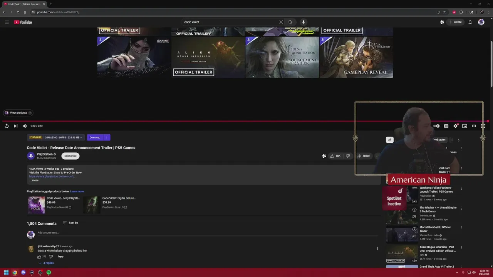Viewport: 493px width, 277px height.
Task: Open a new browser tab
Action: pyautogui.click(x=50, y=4)
